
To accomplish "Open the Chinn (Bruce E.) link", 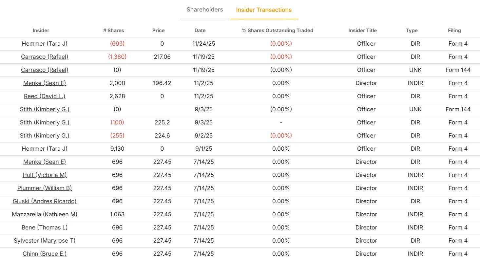I will [x=45, y=253].
